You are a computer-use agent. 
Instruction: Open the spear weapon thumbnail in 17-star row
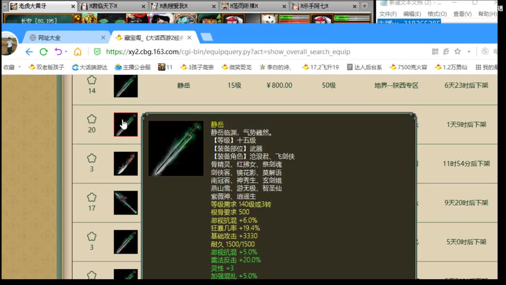[126, 203]
